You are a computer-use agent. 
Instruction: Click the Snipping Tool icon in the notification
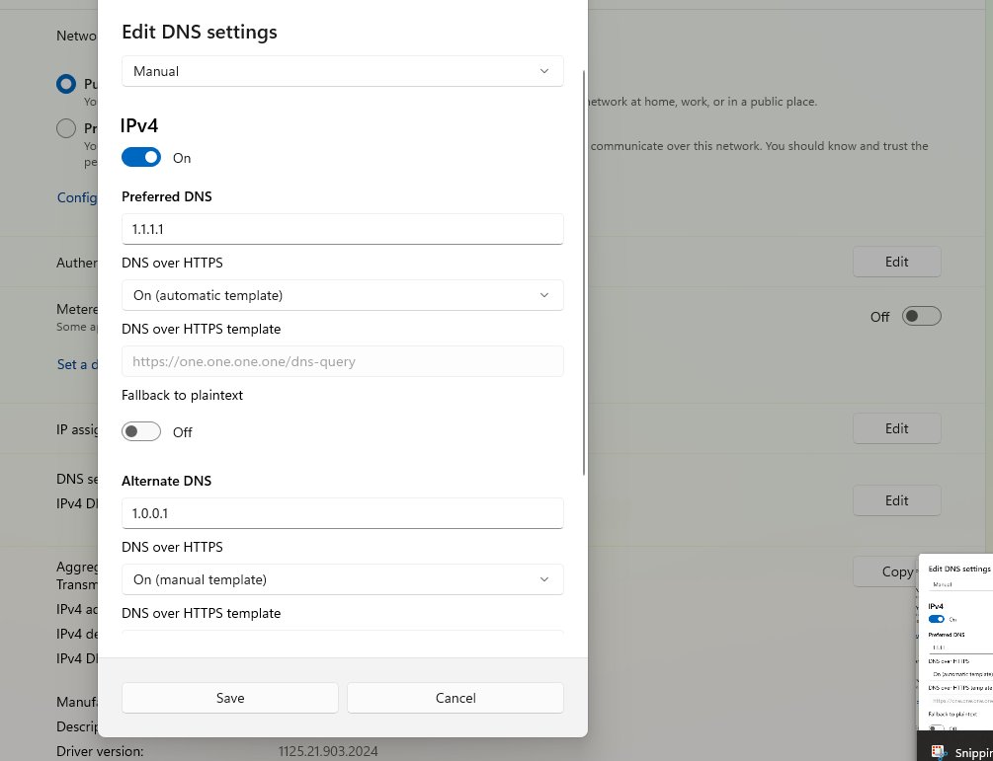pyautogui.click(x=940, y=751)
